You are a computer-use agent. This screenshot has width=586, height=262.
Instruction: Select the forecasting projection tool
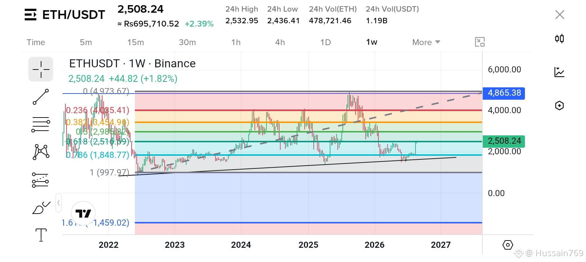40,180
